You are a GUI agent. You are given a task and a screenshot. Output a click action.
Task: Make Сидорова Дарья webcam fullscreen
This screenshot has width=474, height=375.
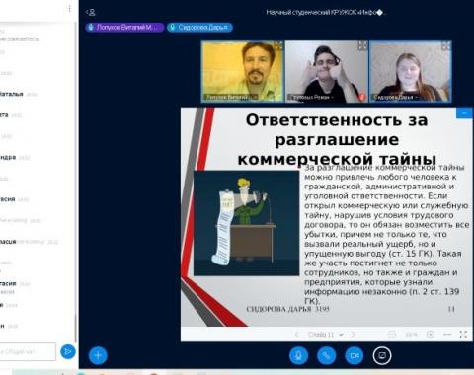click(x=446, y=46)
